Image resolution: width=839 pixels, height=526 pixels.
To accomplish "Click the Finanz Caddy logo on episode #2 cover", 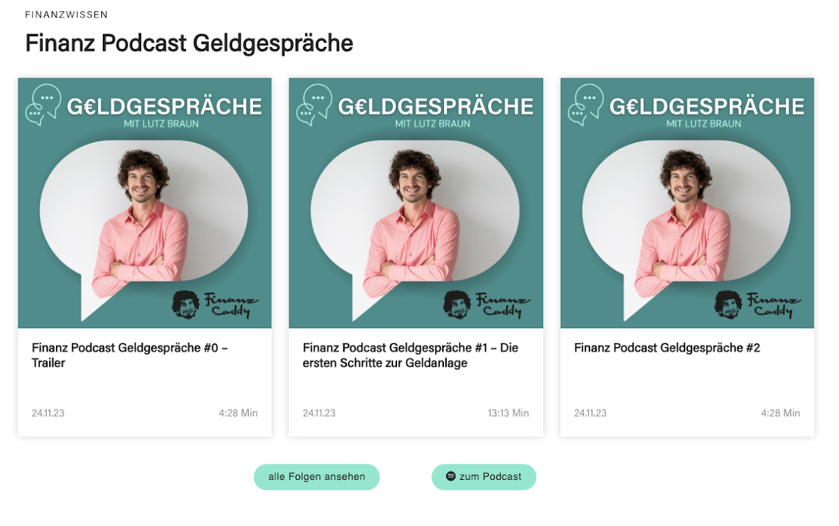I will [x=757, y=305].
